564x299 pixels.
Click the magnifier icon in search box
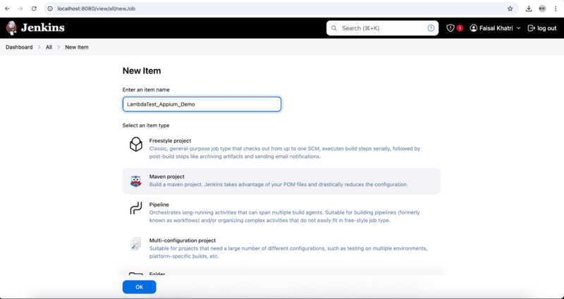click(334, 28)
